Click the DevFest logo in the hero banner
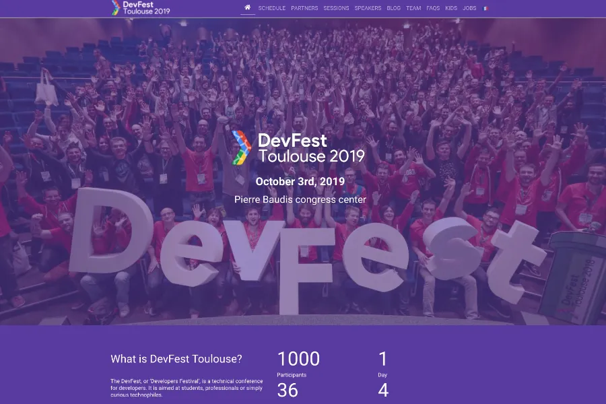Image resolution: width=606 pixels, height=404 pixels. tap(298, 147)
